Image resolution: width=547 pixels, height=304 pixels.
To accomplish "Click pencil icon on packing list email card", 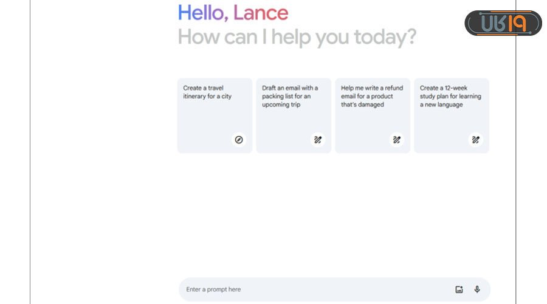I will (318, 140).
